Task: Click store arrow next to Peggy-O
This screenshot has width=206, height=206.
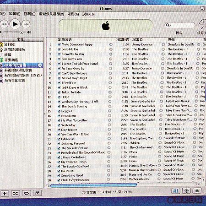Action: [110, 111]
